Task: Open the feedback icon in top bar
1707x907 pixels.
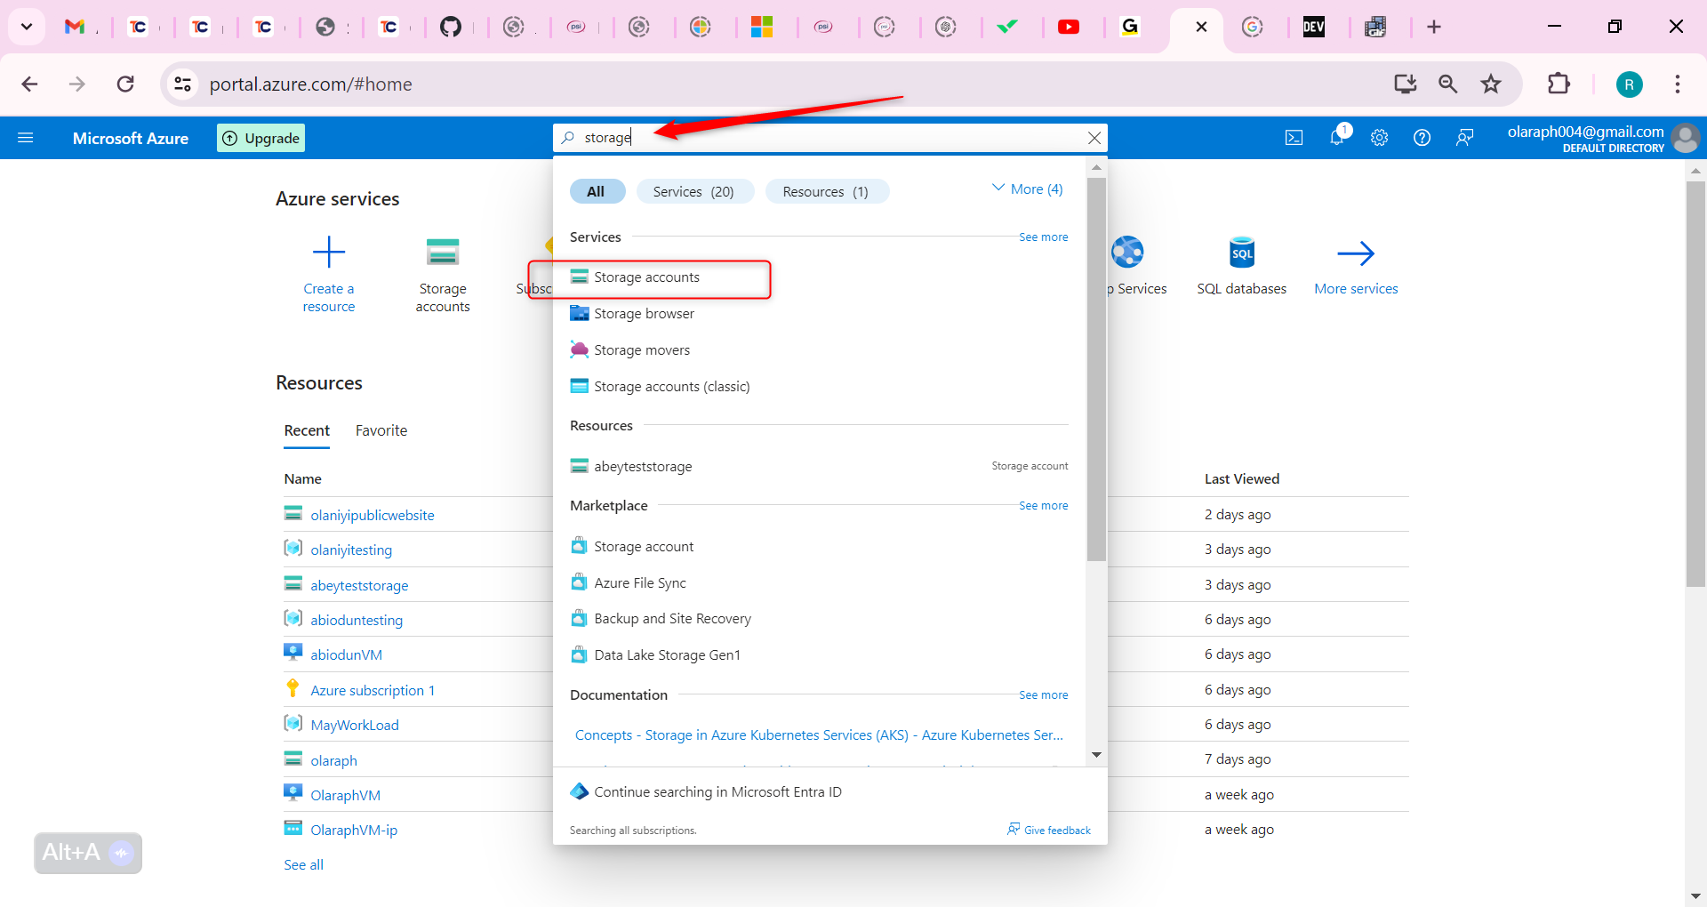Action: [x=1464, y=137]
